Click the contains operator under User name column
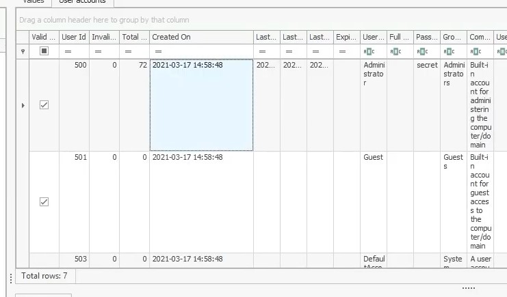The width and height of the screenshot is (507, 297). tap(369, 51)
